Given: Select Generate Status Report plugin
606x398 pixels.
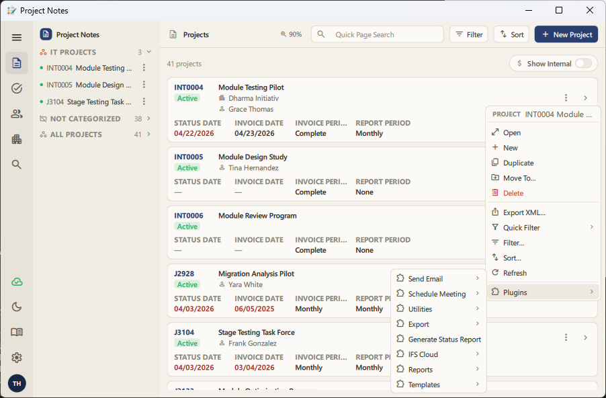Looking at the screenshot, I should tap(438, 340).
